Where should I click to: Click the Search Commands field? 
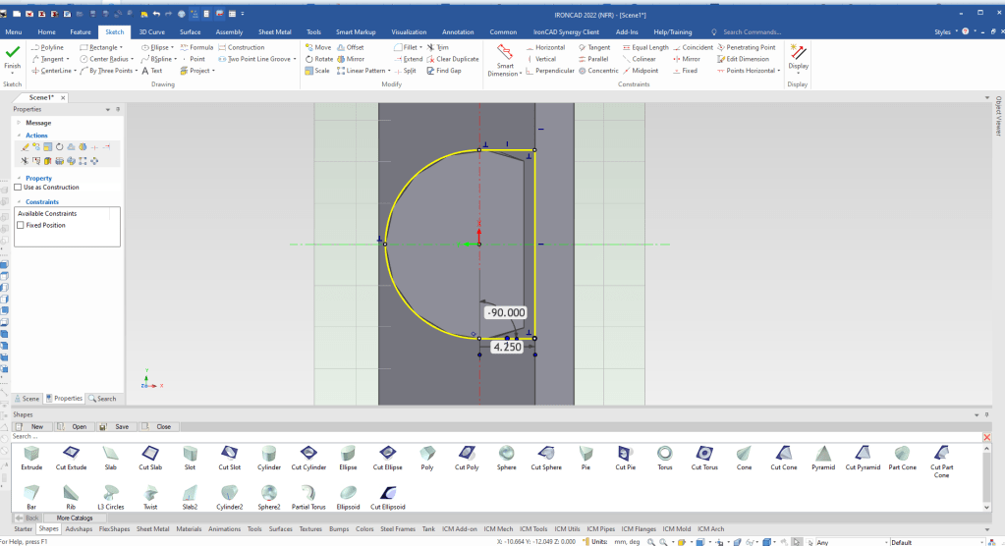point(752,31)
